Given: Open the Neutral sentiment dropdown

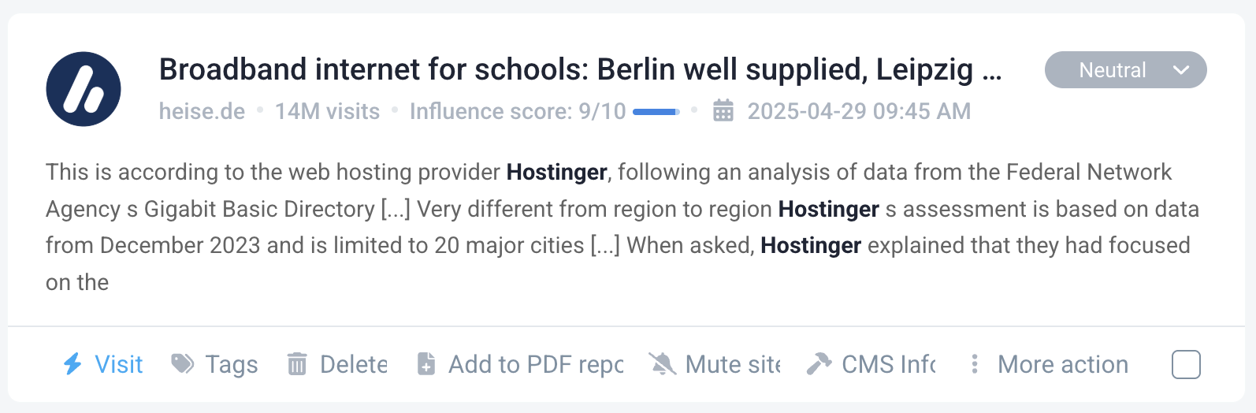Looking at the screenshot, I should pos(1125,70).
